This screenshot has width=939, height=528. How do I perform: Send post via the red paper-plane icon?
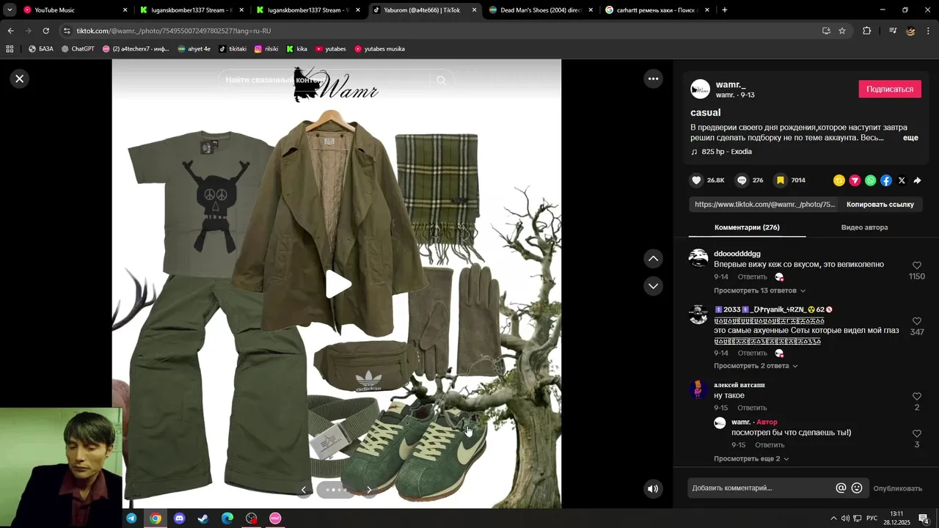[x=855, y=180]
